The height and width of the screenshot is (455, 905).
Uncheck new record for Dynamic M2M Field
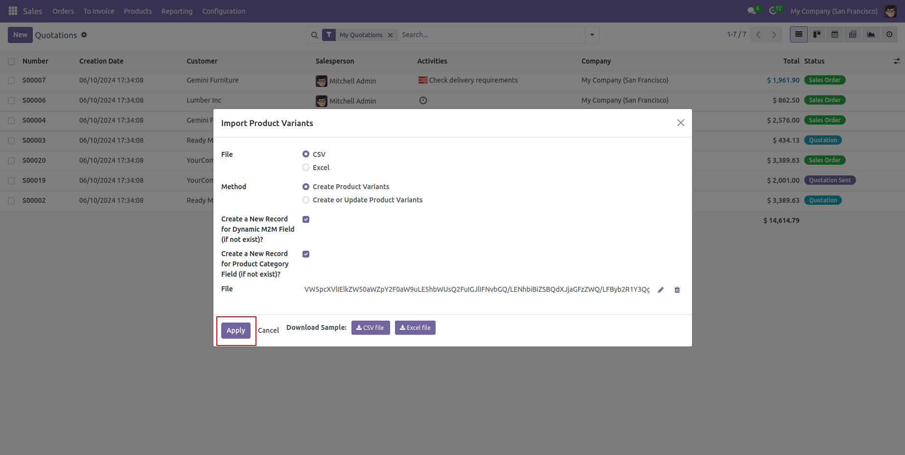[x=306, y=219]
